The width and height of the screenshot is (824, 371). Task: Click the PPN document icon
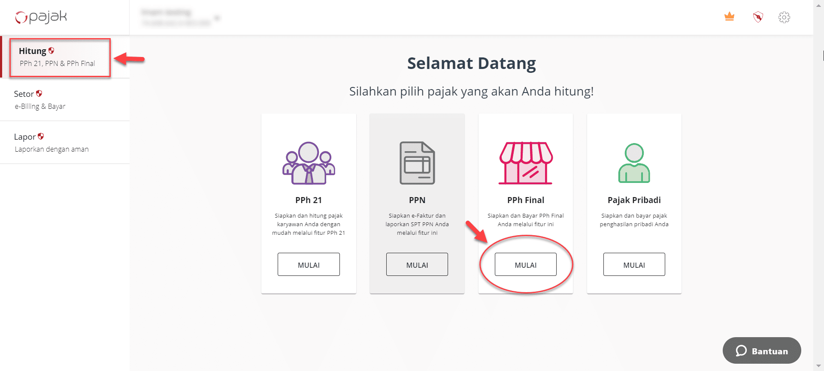click(417, 163)
